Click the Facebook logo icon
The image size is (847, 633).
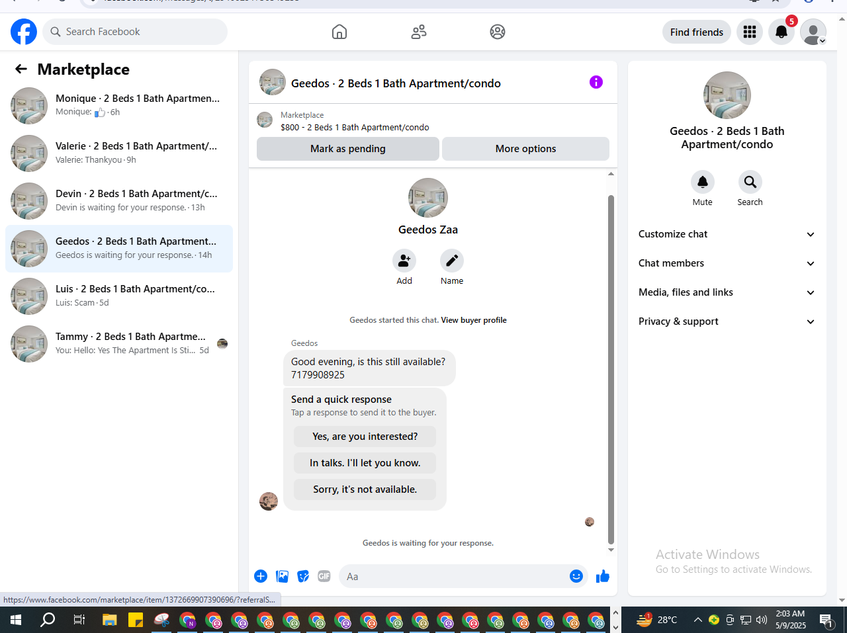point(24,32)
